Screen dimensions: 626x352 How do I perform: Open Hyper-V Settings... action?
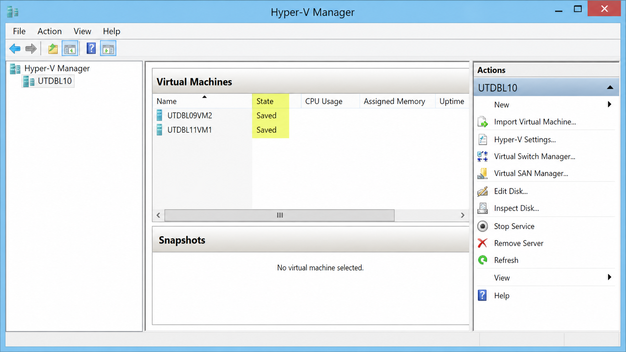525,140
